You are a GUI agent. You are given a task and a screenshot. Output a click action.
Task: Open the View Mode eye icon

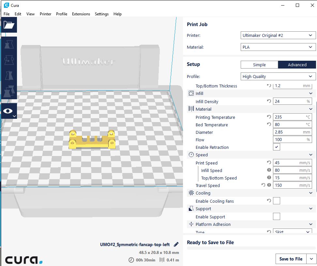pos(9,112)
